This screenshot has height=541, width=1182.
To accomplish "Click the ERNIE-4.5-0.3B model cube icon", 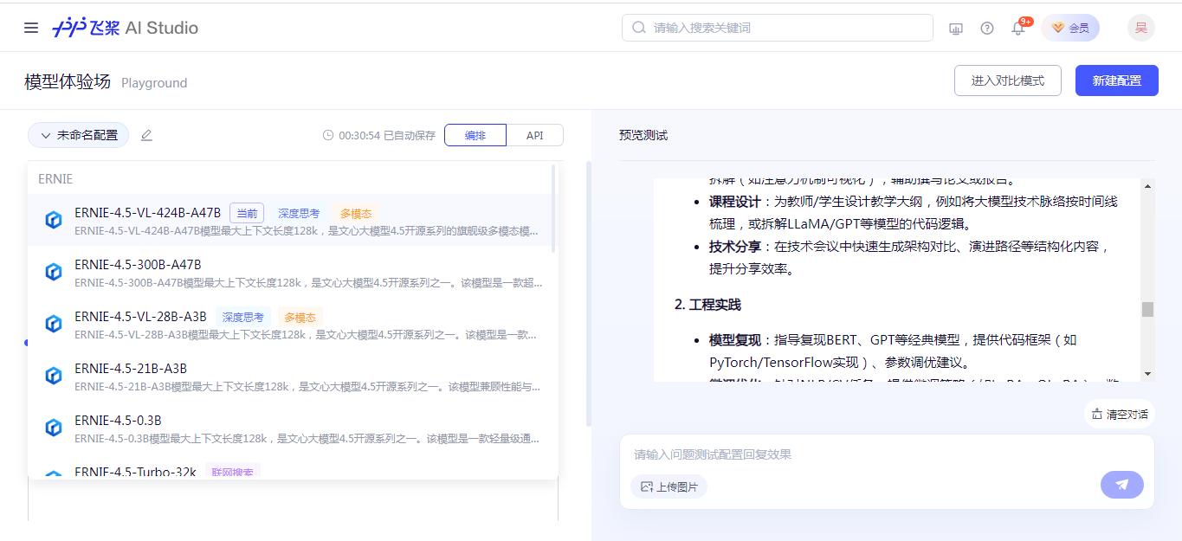I will 54,428.
